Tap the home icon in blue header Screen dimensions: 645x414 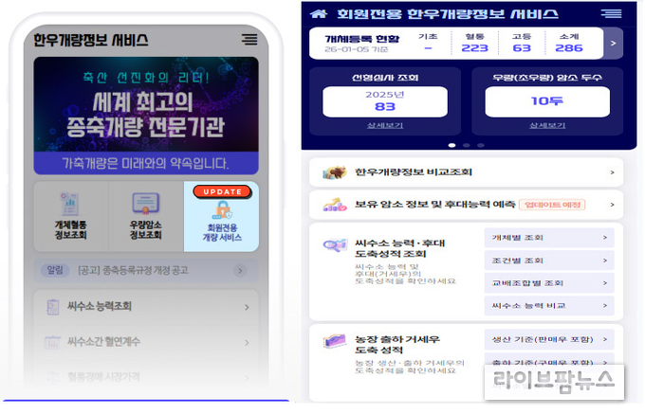(x=319, y=14)
